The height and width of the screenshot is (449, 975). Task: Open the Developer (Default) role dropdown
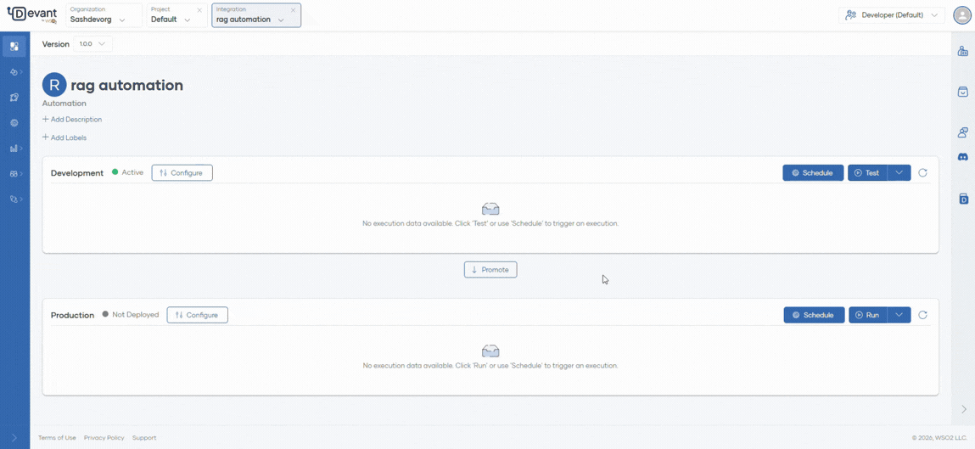pos(894,15)
